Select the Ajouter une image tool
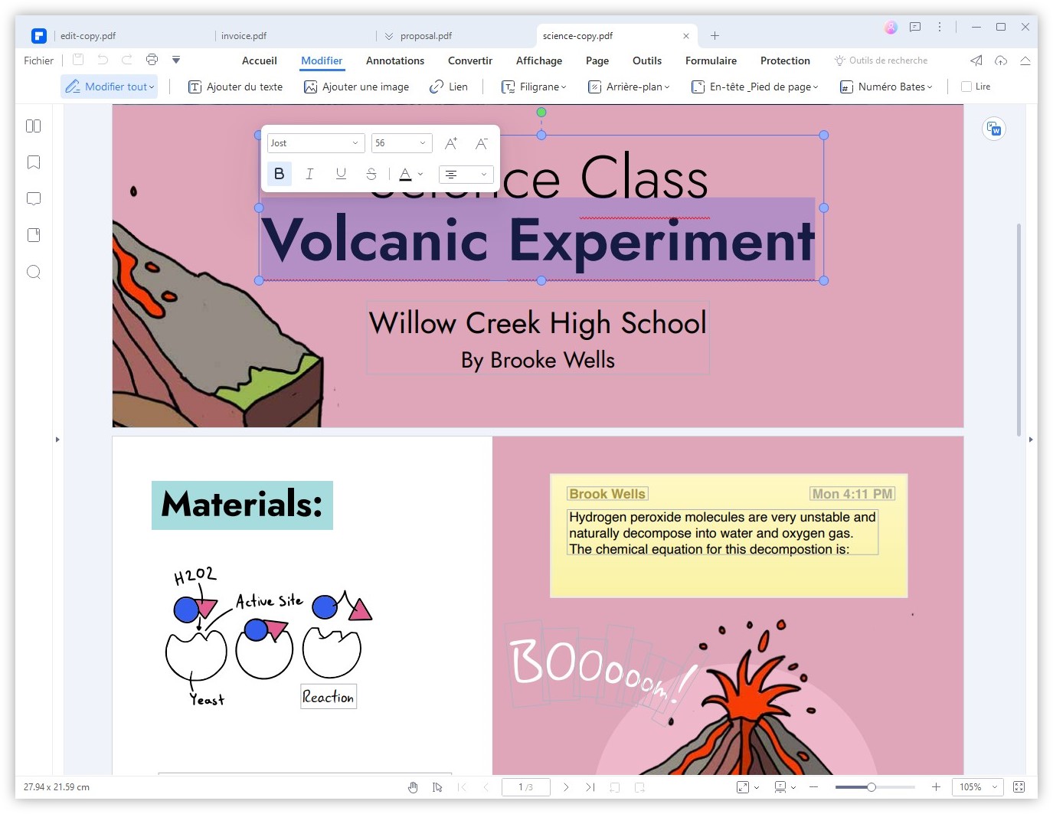 coord(356,87)
